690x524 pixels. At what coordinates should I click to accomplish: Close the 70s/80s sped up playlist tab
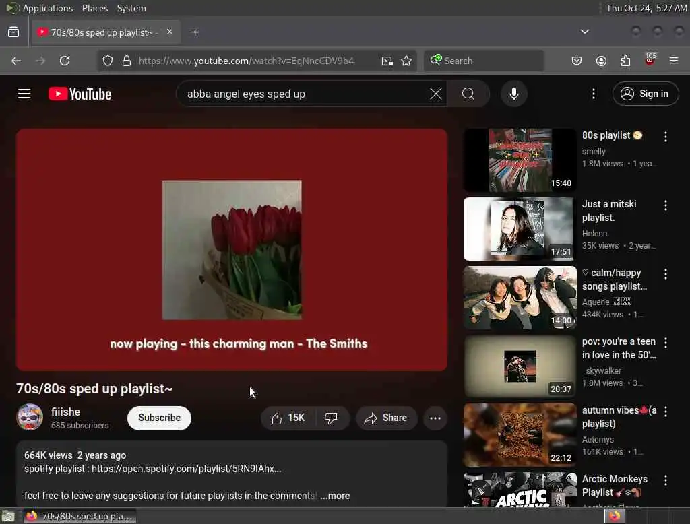point(170,32)
